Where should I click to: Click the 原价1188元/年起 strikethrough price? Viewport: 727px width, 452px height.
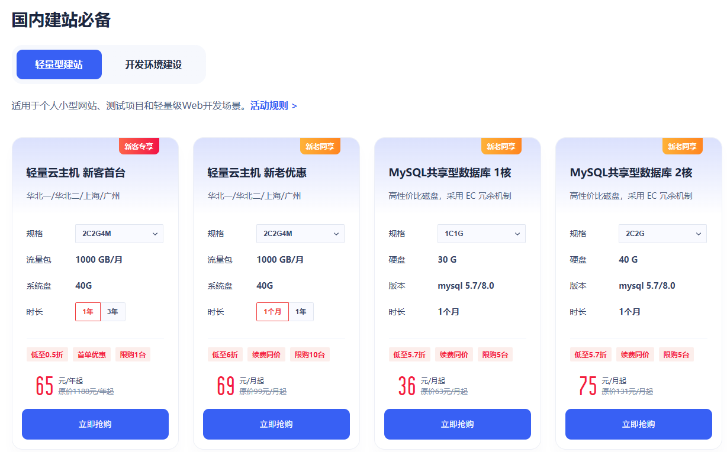coord(86,391)
